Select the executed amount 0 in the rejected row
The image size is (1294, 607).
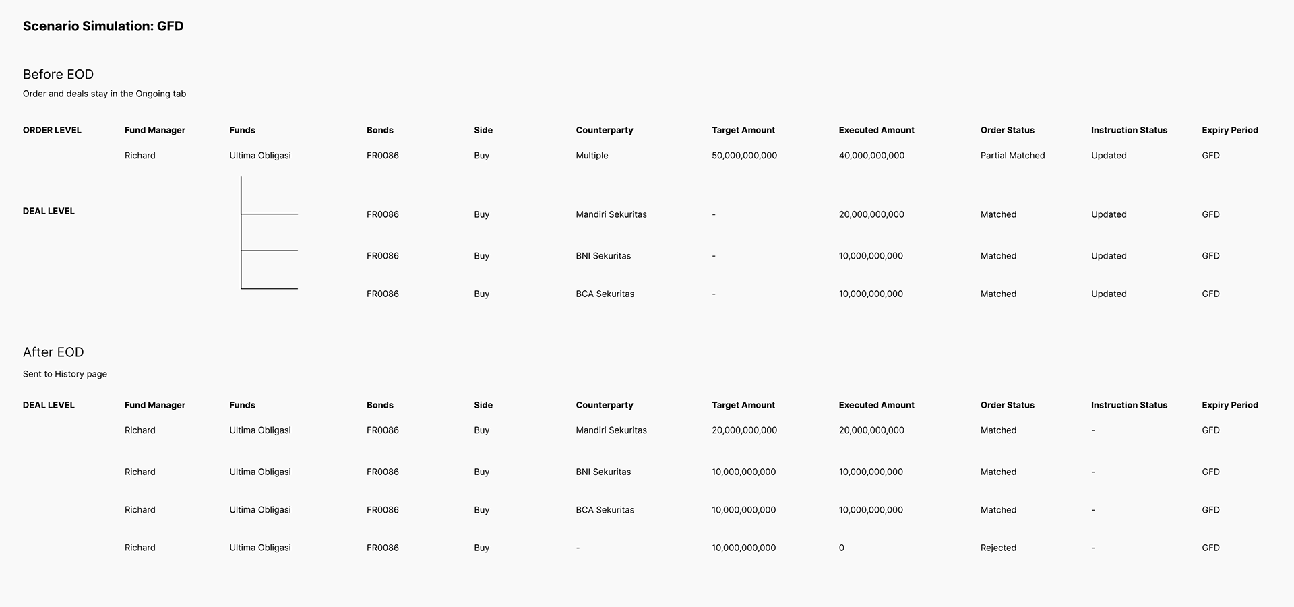coord(842,548)
